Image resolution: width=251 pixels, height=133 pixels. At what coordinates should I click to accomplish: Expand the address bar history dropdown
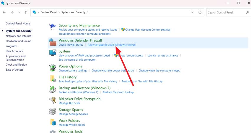point(192,12)
